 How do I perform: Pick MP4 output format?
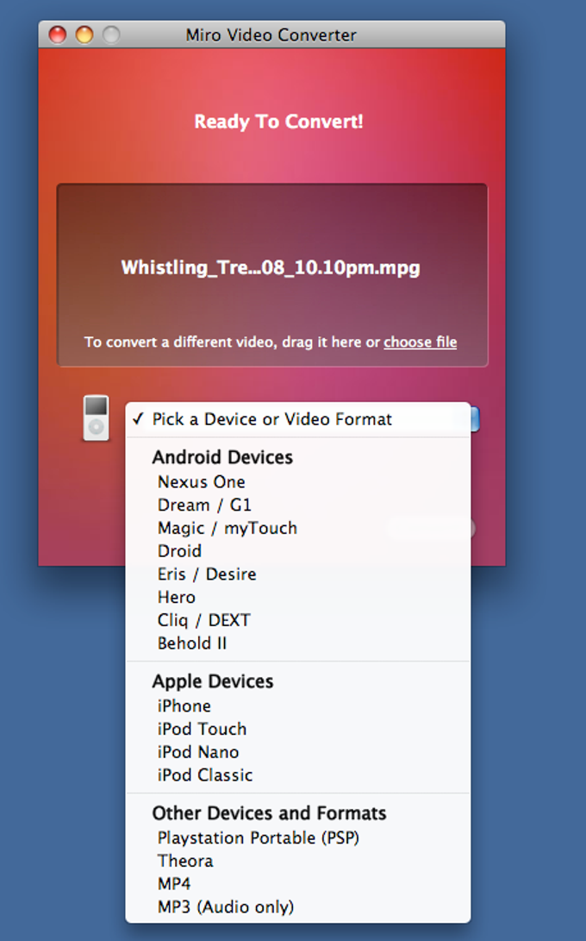click(298, 883)
